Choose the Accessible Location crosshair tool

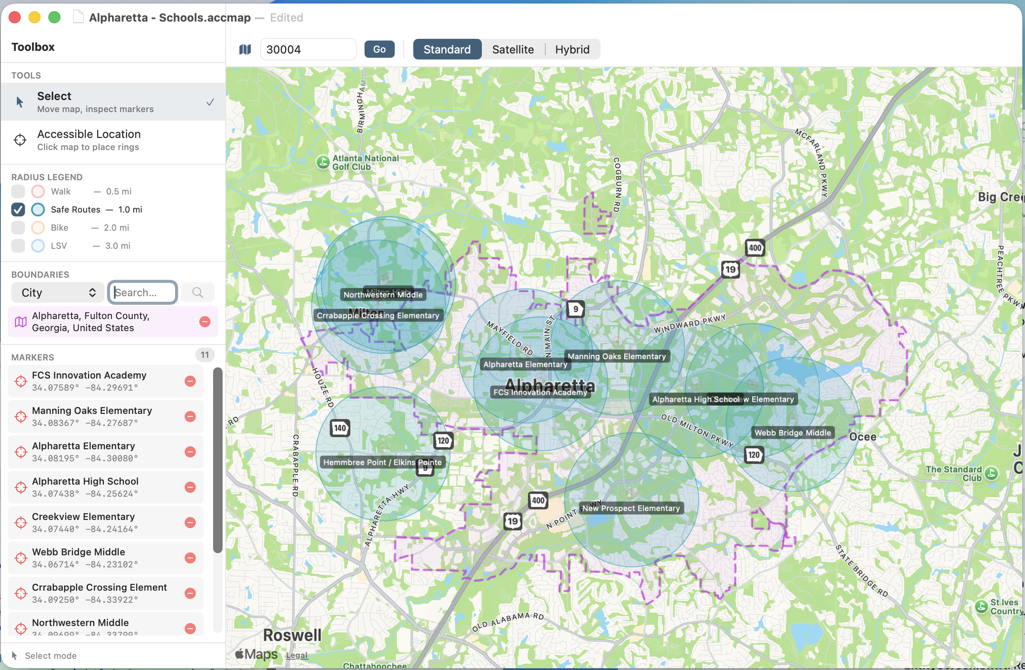(20, 140)
